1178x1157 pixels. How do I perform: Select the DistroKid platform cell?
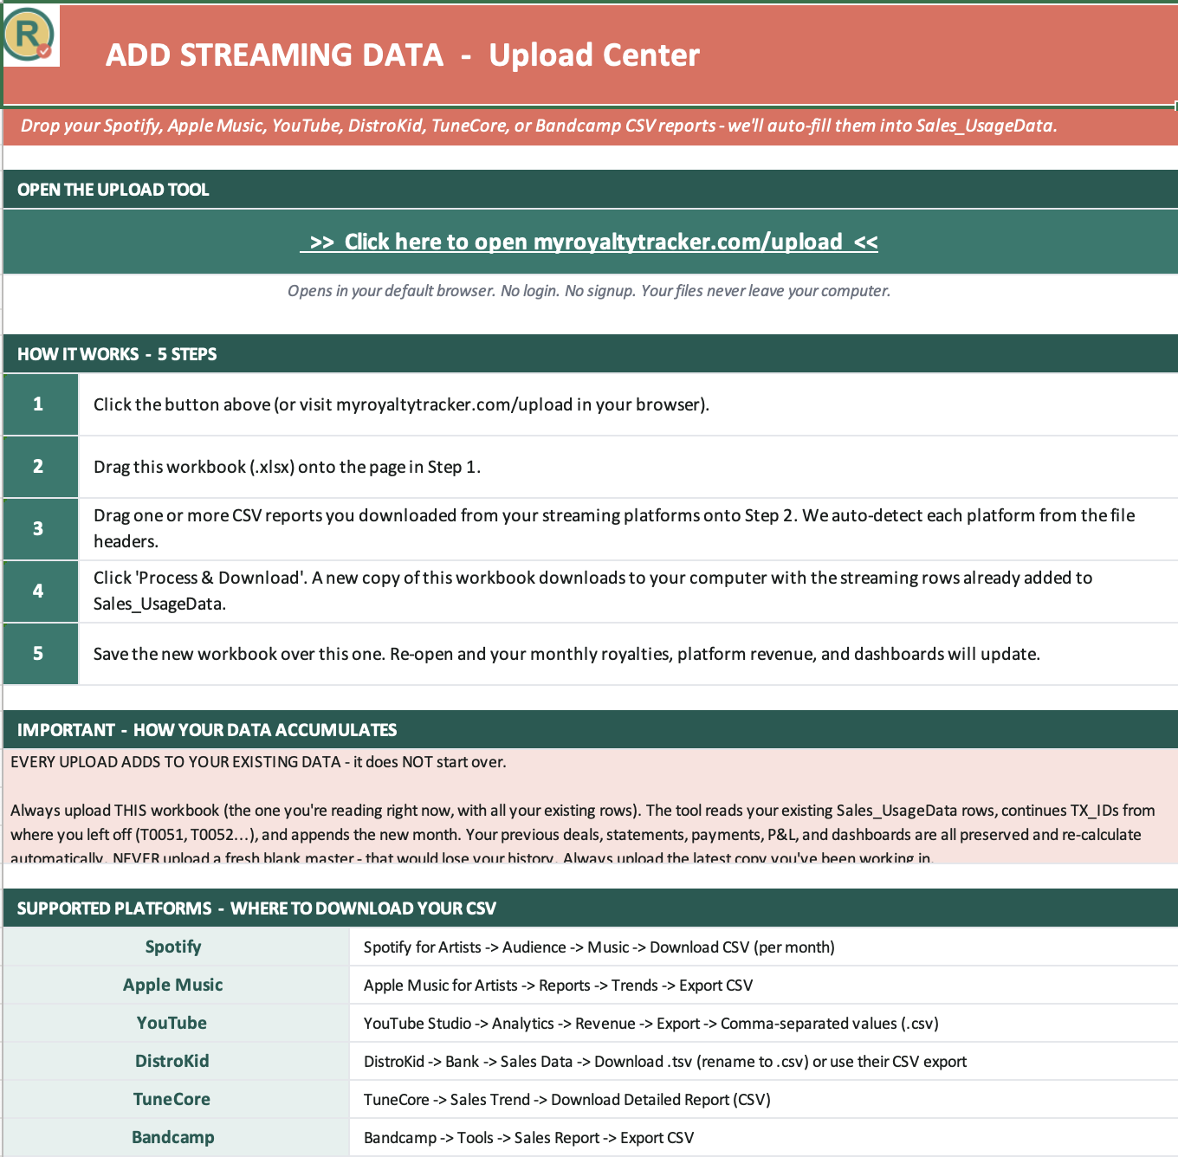pyautogui.click(x=175, y=1061)
